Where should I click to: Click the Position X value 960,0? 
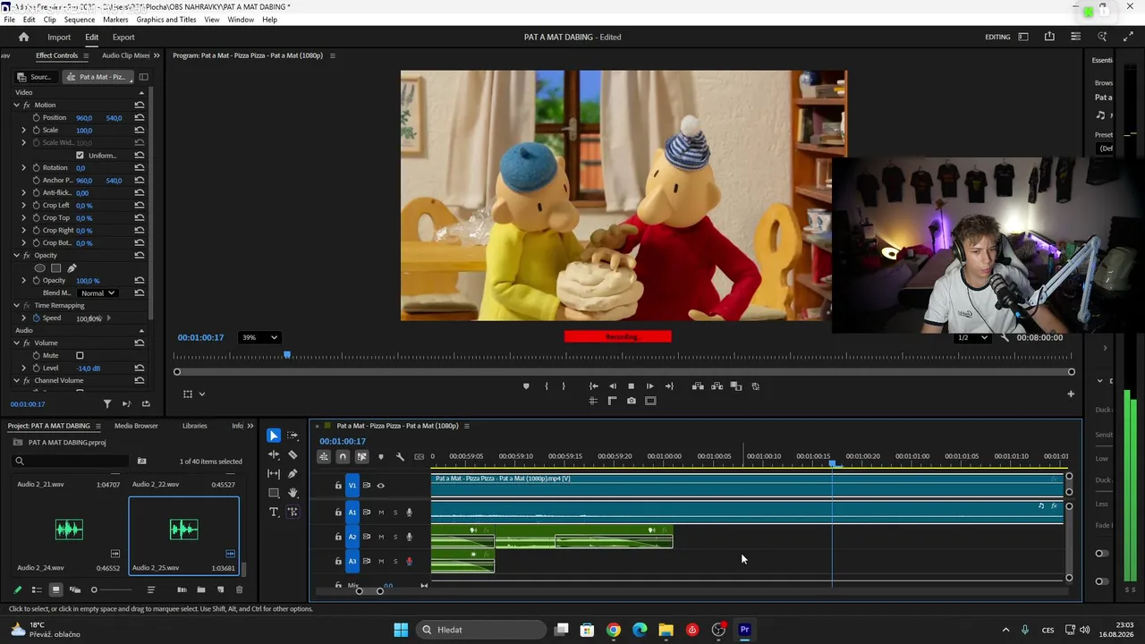(84, 117)
